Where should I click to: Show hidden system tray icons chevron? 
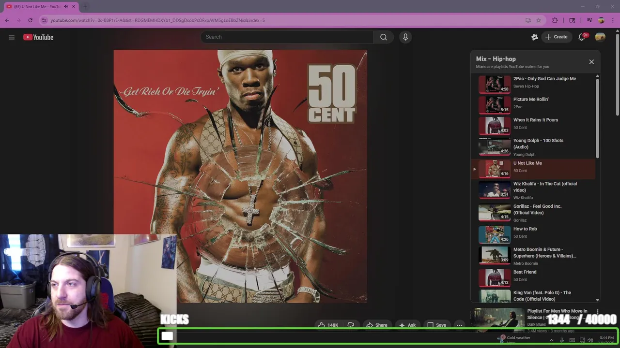(551, 340)
